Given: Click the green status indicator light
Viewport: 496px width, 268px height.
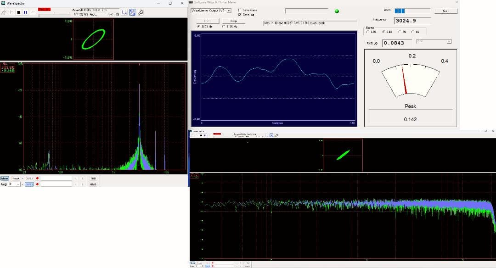Looking at the screenshot, I should pyautogui.click(x=337, y=11).
